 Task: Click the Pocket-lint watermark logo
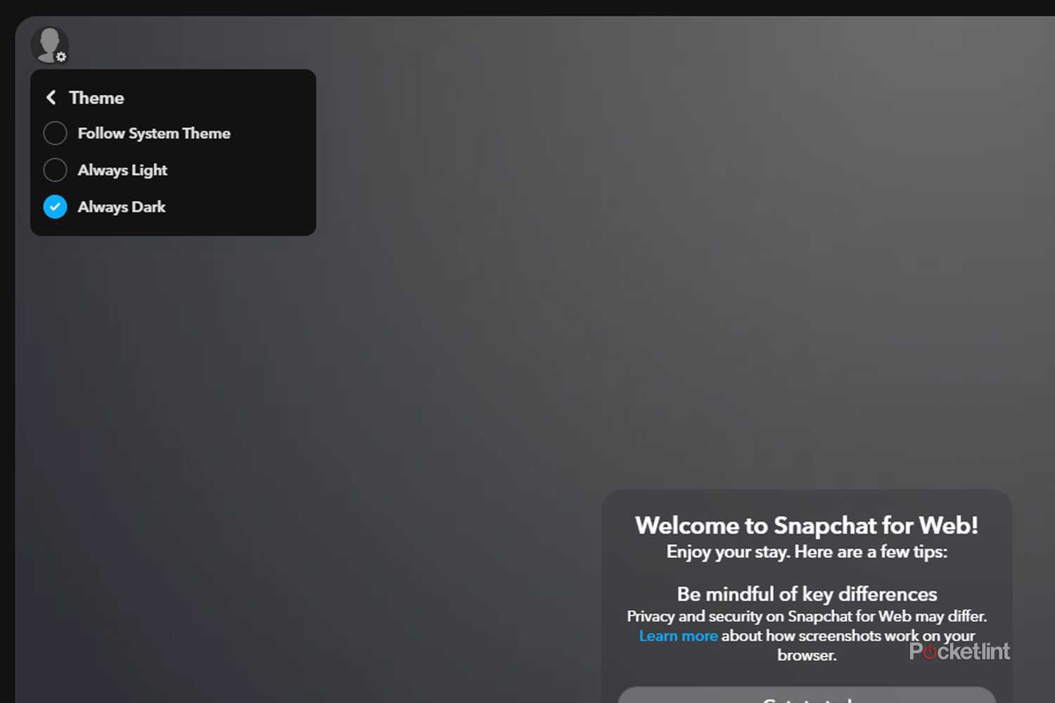959,652
